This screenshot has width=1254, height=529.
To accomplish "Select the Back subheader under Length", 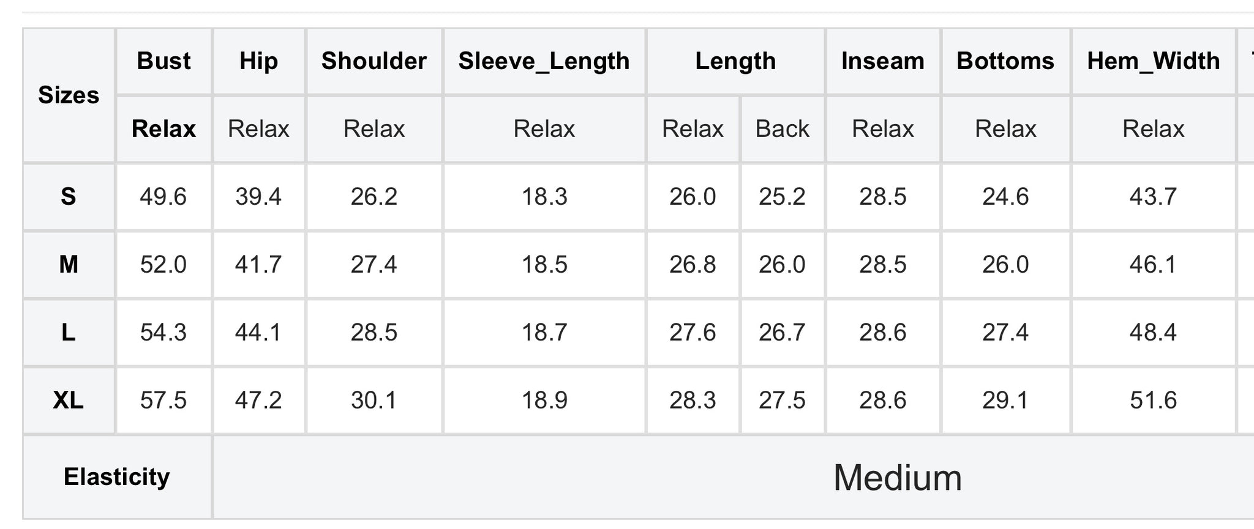I will [x=783, y=129].
